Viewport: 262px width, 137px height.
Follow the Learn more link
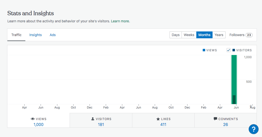pyautogui.click(x=120, y=21)
